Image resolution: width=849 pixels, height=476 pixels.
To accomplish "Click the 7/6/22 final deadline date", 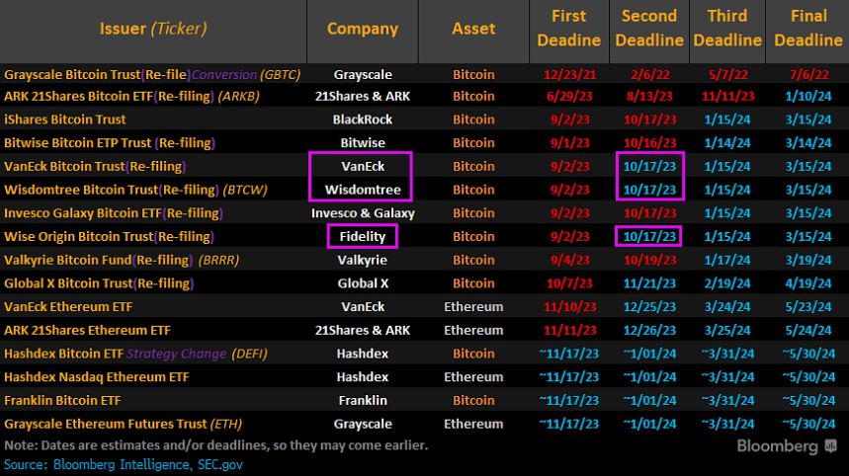I will [x=808, y=74].
